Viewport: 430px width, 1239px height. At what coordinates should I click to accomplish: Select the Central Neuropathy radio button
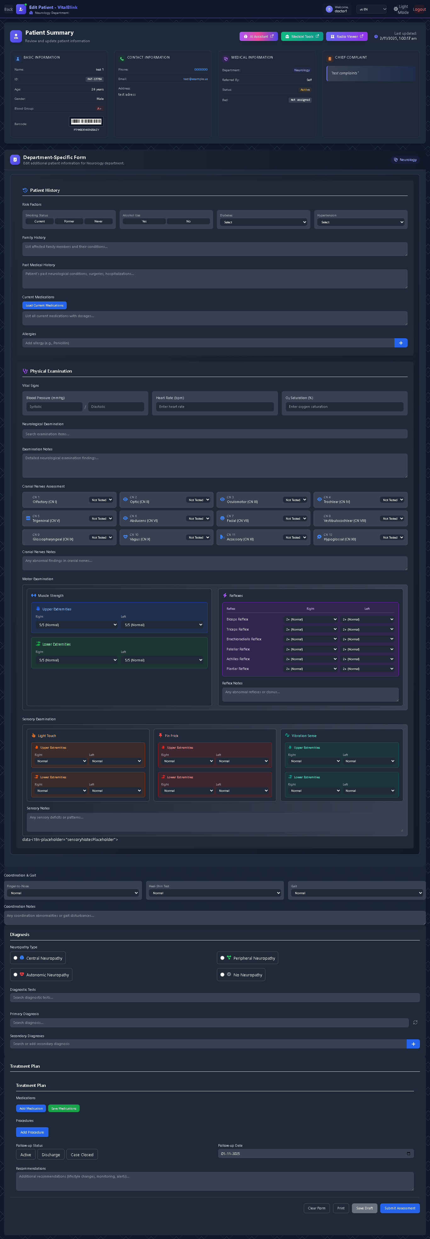tap(15, 958)
